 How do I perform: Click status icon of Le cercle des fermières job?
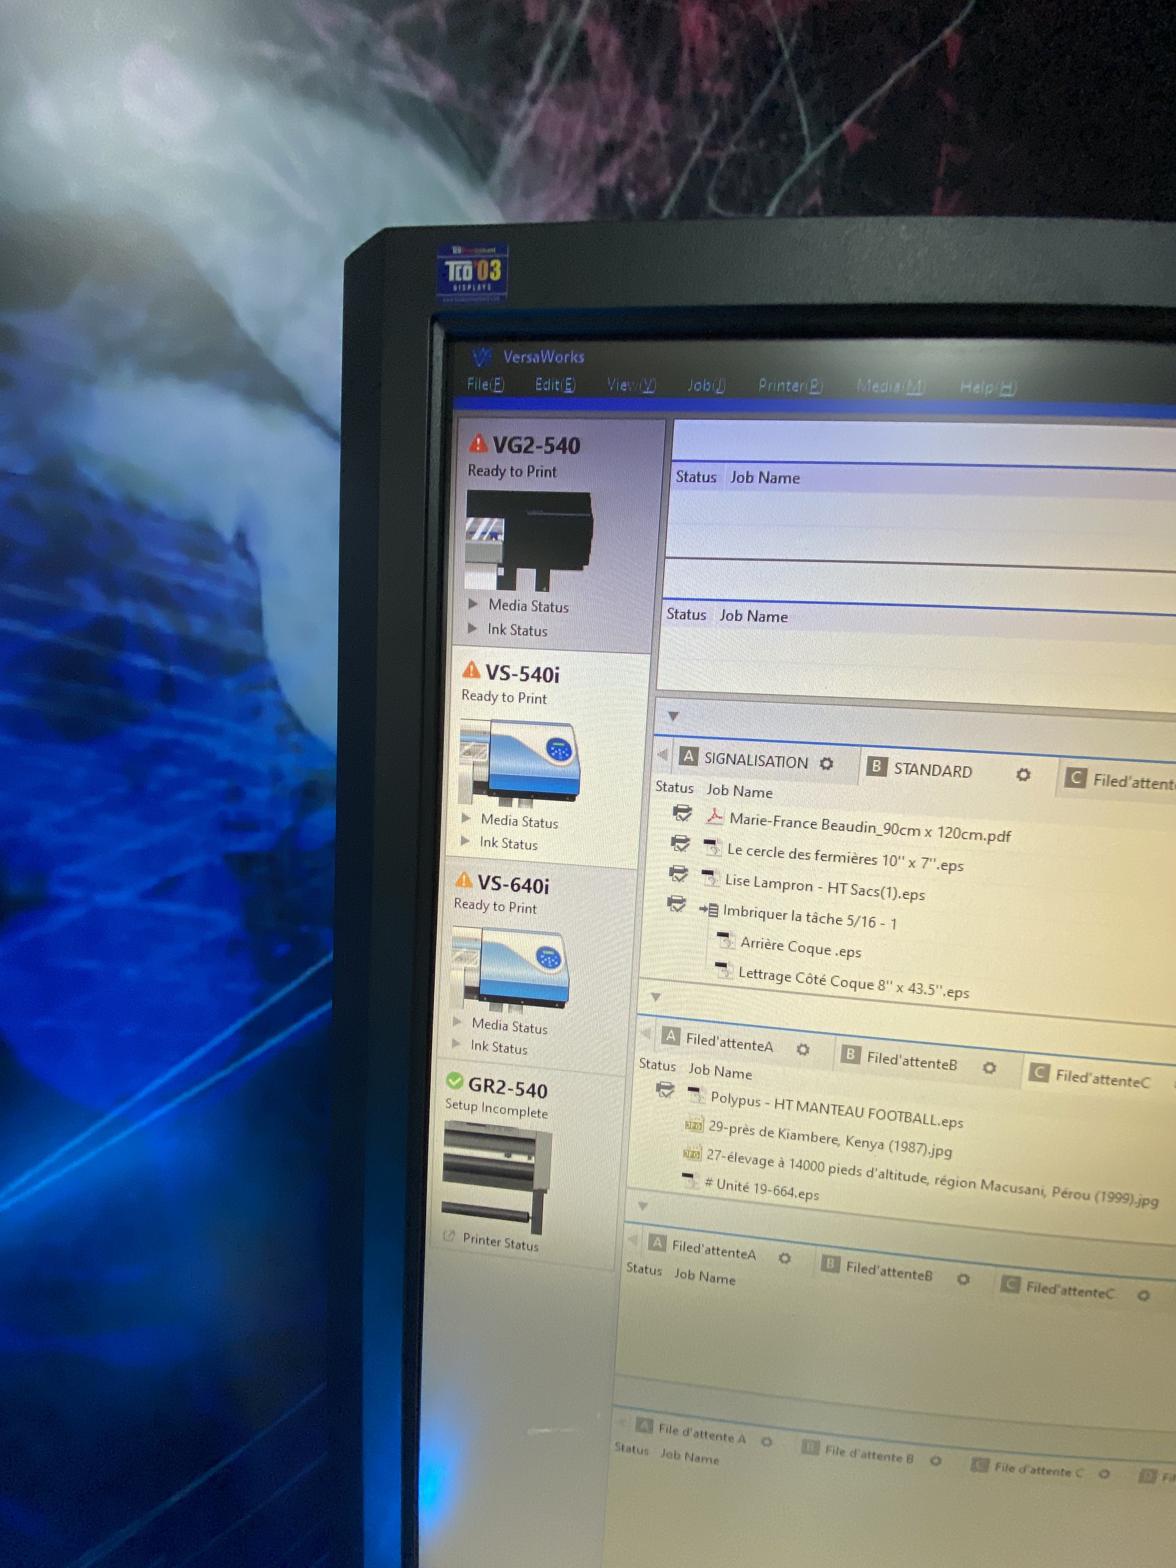[x=680, y=843]
